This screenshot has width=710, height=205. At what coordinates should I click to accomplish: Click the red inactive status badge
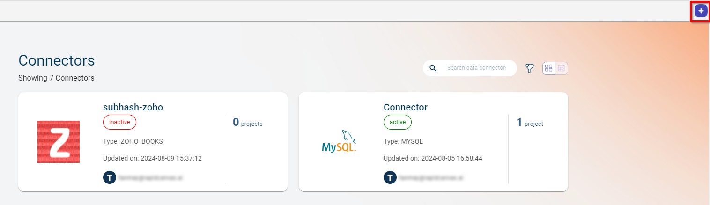(x=119, y=122)
